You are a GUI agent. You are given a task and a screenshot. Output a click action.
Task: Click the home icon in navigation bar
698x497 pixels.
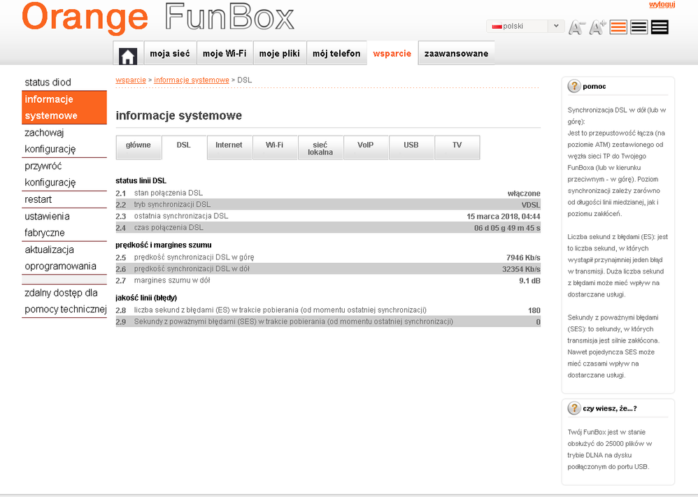pos(127,53)
